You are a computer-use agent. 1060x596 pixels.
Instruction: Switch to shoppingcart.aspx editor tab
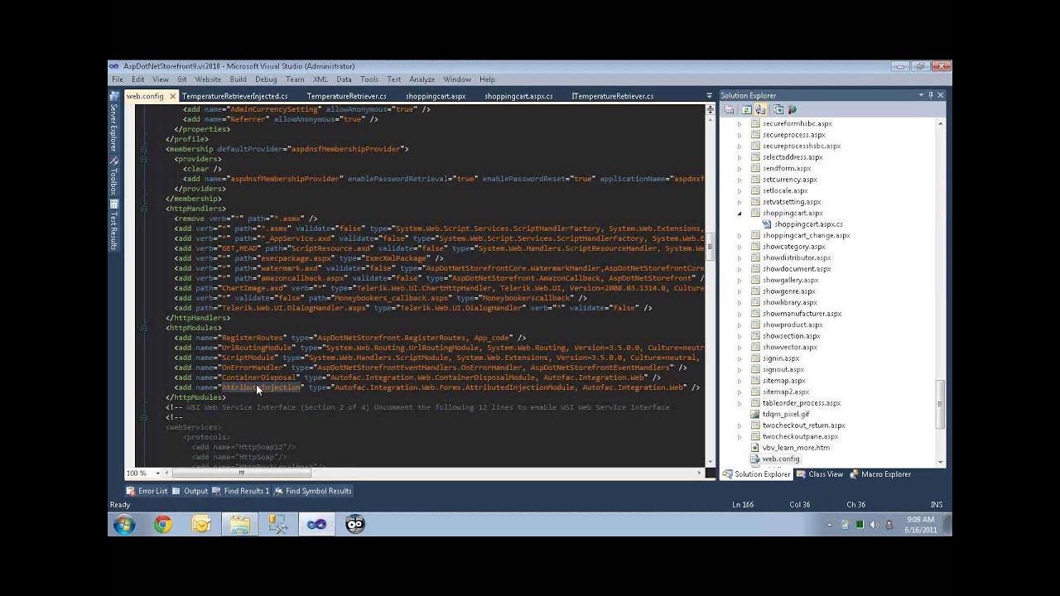coord(436,96)
